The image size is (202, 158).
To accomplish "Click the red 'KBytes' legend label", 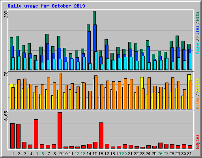I will click(197, 142).
